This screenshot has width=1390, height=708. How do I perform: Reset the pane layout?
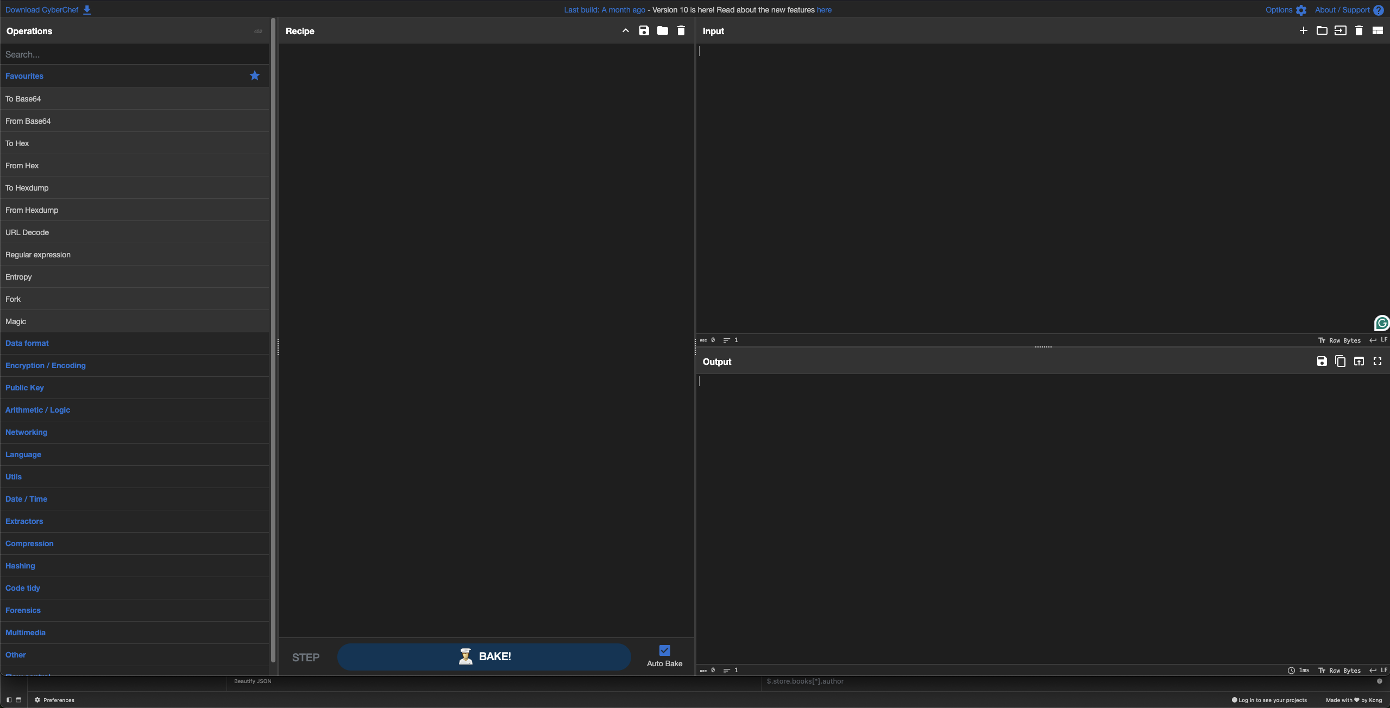coord(1378,30)
